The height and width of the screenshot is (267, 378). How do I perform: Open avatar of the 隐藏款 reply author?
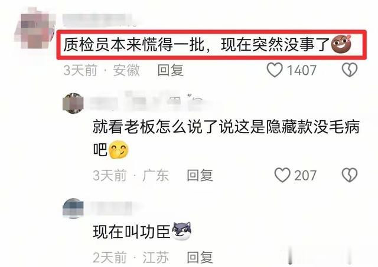point(73,103)
